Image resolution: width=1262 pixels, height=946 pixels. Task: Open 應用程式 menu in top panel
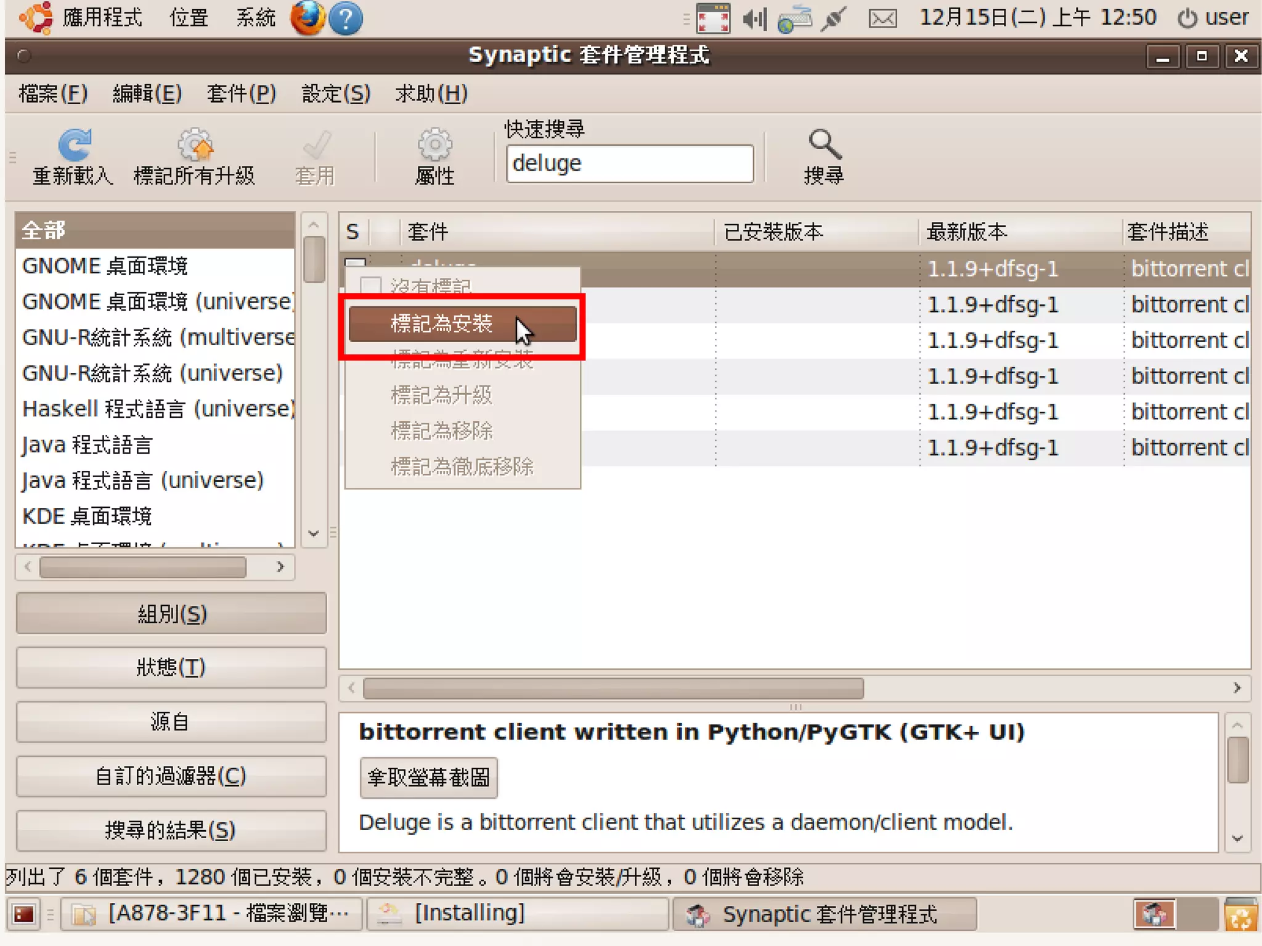click(x=102, y=18)
